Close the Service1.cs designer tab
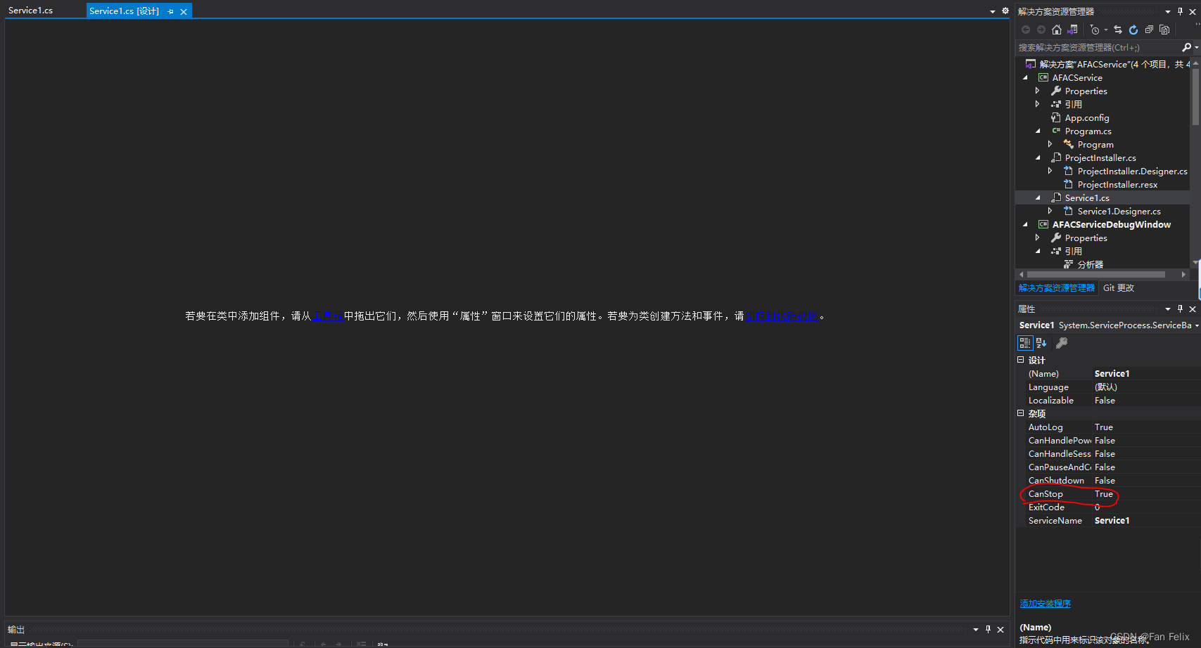 pyautogui.click(x=184, y=11)
